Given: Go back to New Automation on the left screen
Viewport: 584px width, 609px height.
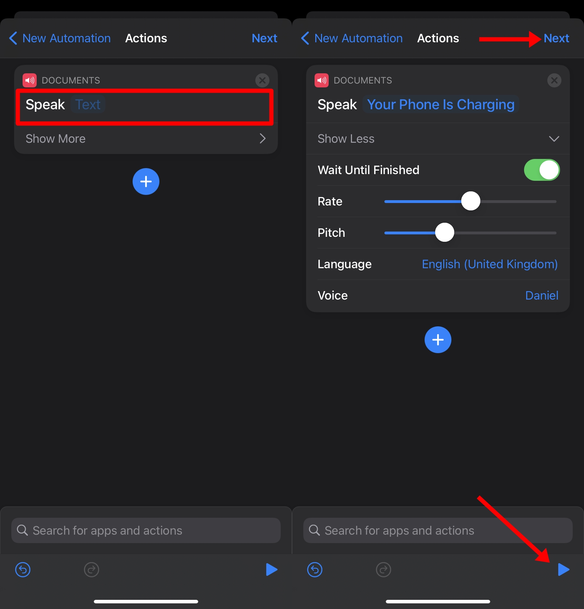Looking at the screenshot, I should coord(60,38).
